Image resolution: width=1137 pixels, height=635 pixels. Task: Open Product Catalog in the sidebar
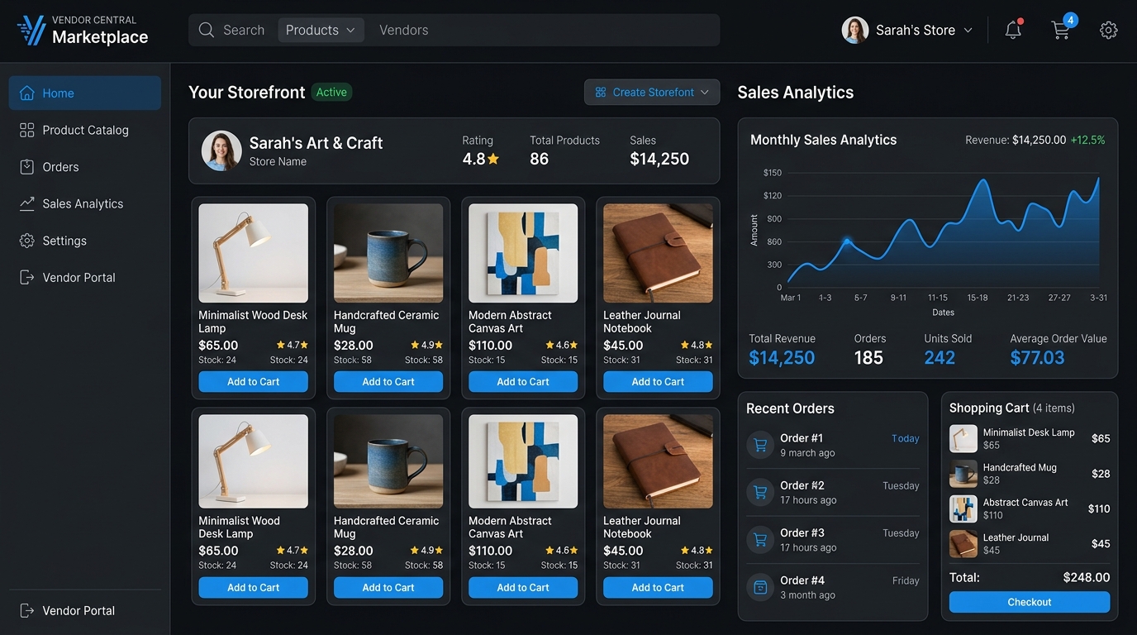pyautogui.click(x=85, y=130)
